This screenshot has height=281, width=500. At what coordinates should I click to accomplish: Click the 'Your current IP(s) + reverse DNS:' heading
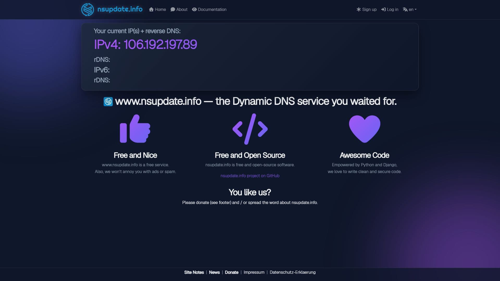(137, 31)
